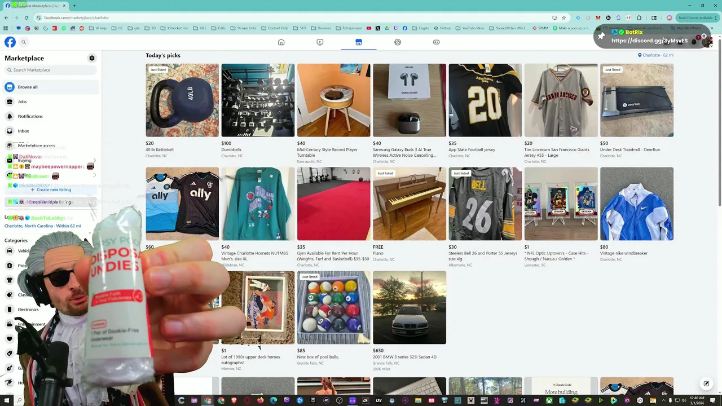Open Business bookmarks folder
722x406 pixels.
[x=321, y=28]
